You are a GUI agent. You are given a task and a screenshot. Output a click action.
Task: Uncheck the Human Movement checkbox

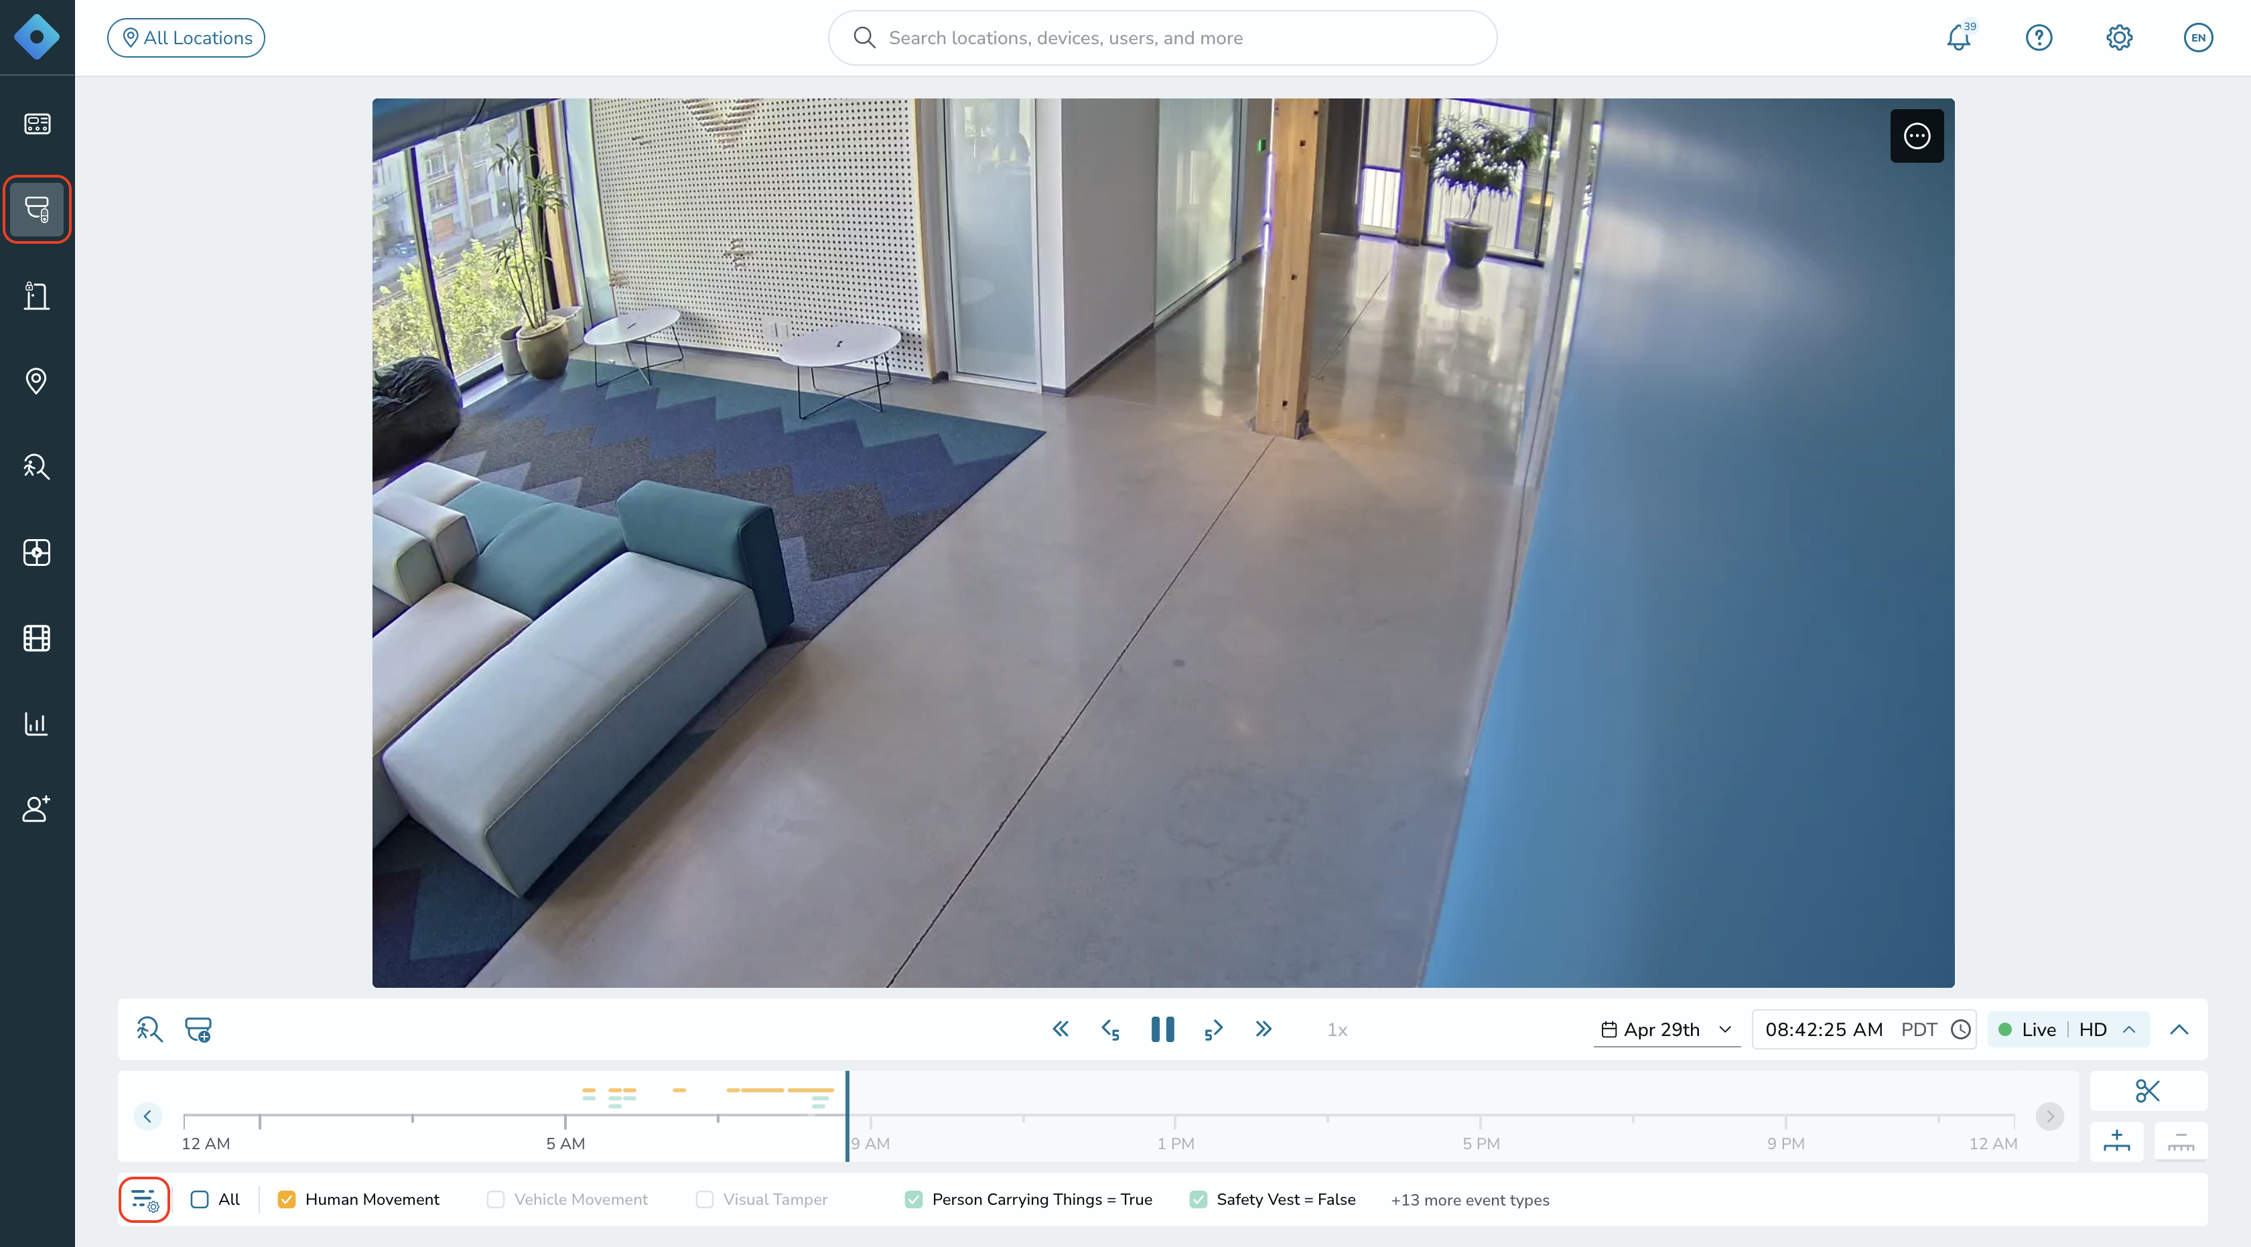click(287, 1200)
